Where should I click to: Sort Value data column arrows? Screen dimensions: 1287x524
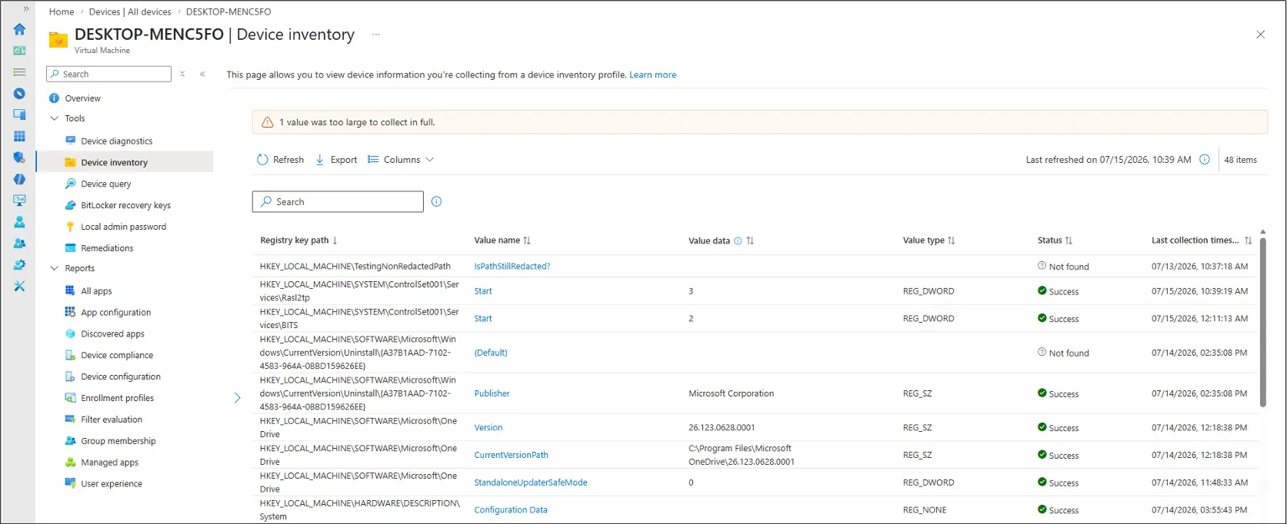(x=750, y=240)
